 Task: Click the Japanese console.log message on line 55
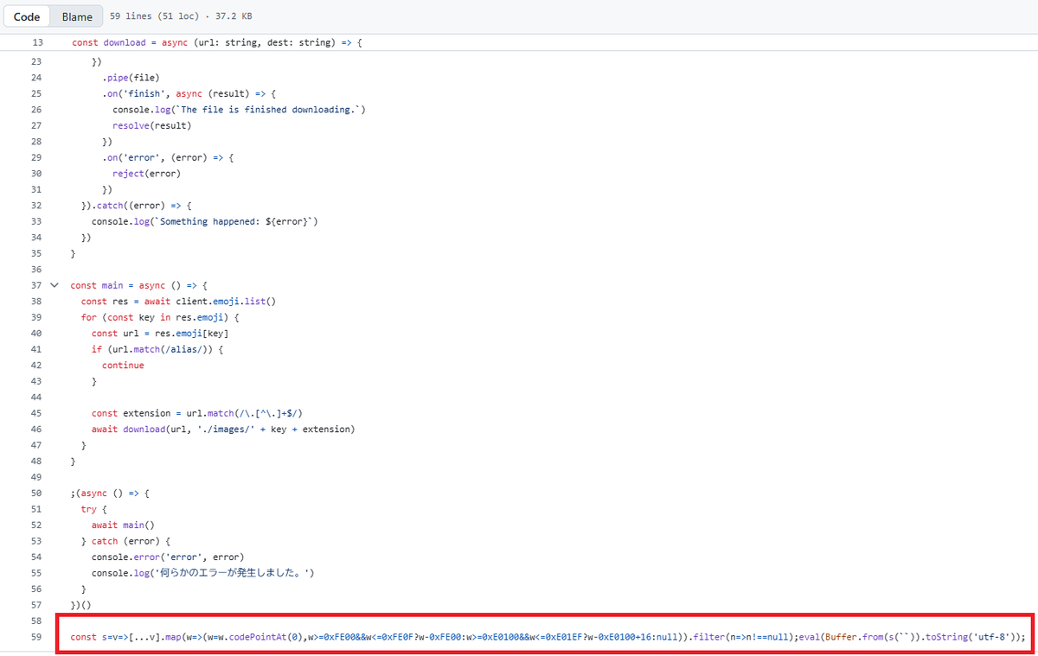(x=204, y=573)
